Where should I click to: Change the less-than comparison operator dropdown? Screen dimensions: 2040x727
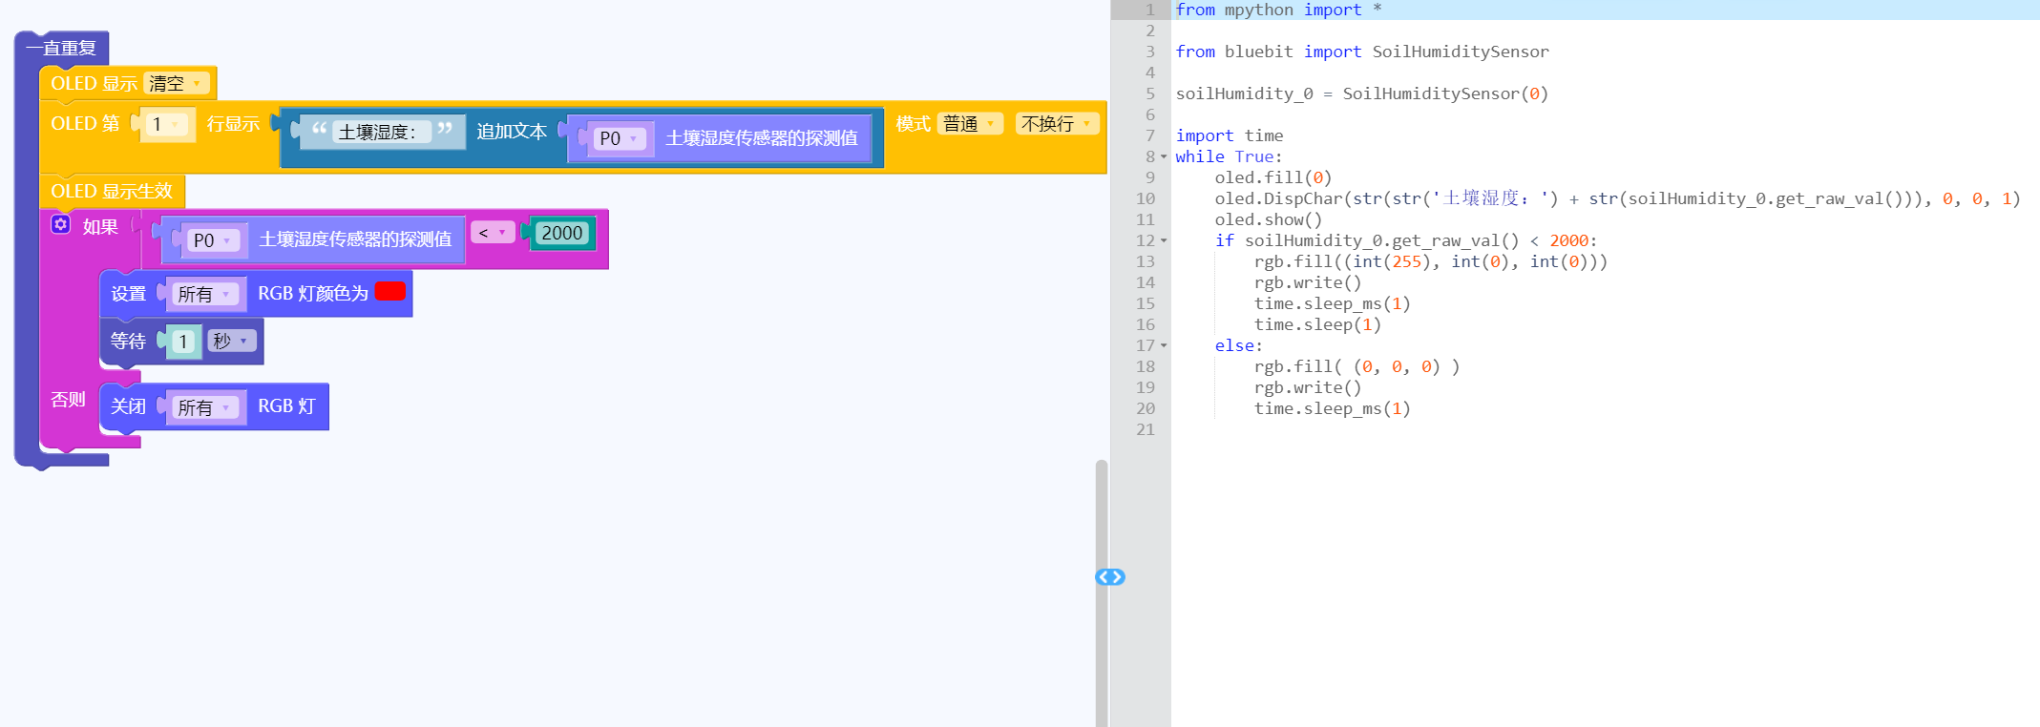(492, 233)
